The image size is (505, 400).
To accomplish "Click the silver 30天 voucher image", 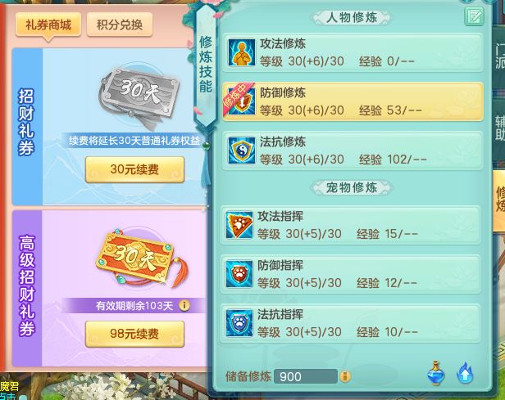I will [139, 94].
